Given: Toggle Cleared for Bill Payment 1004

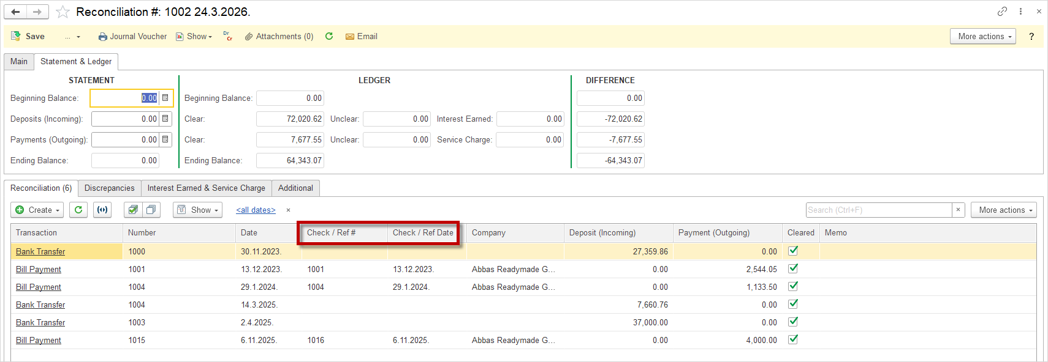Looking at the screenshot, I should [793, 286].
